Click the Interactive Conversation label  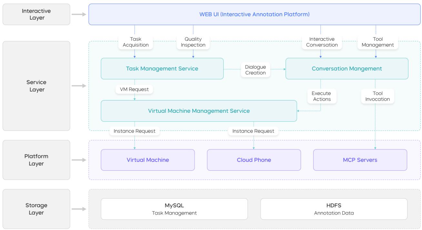[322, 42]
